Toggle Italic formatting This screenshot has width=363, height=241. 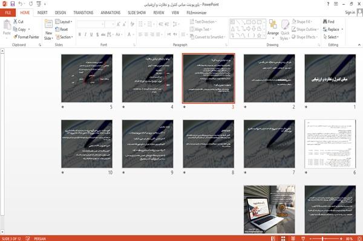[85, 34]
